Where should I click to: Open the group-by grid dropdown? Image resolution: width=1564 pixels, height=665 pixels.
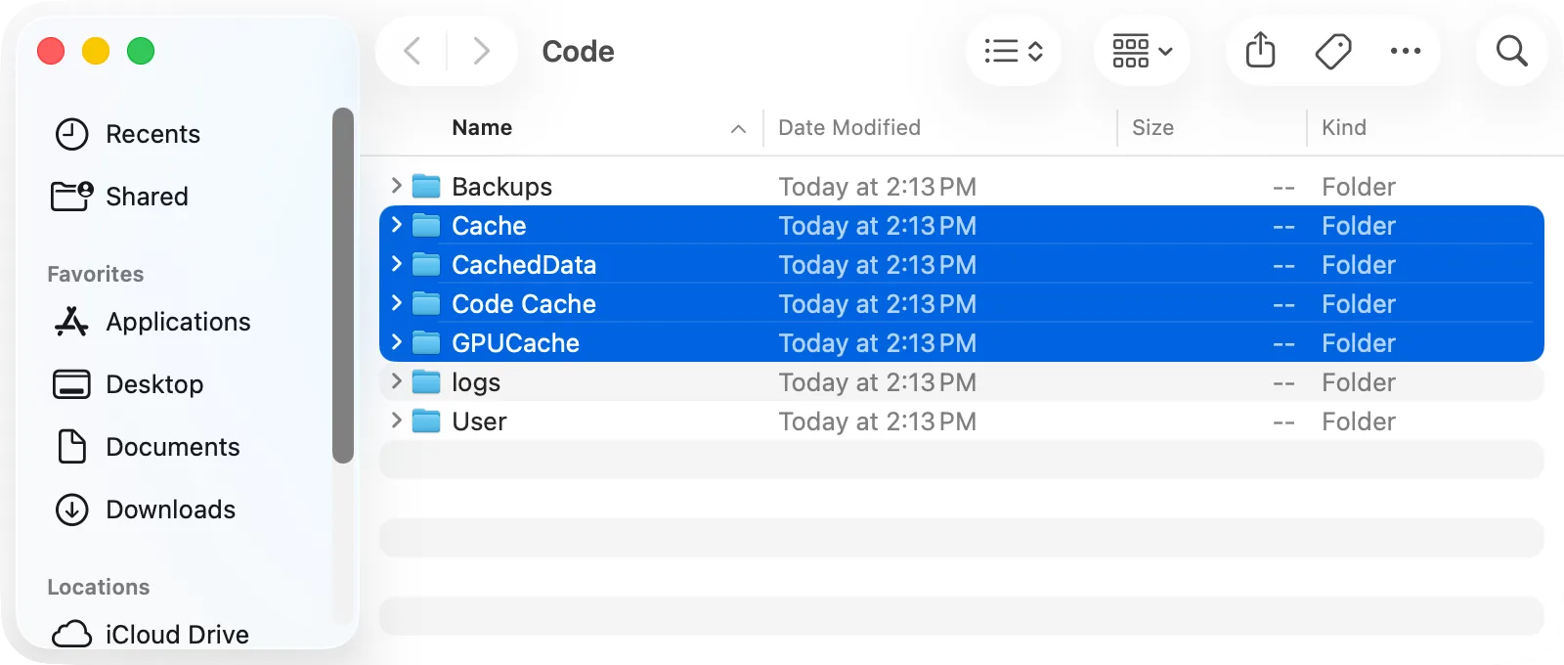pyautogui.click(x=1142, y=51)
